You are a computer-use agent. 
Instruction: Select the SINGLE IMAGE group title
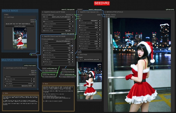point(10,11)
